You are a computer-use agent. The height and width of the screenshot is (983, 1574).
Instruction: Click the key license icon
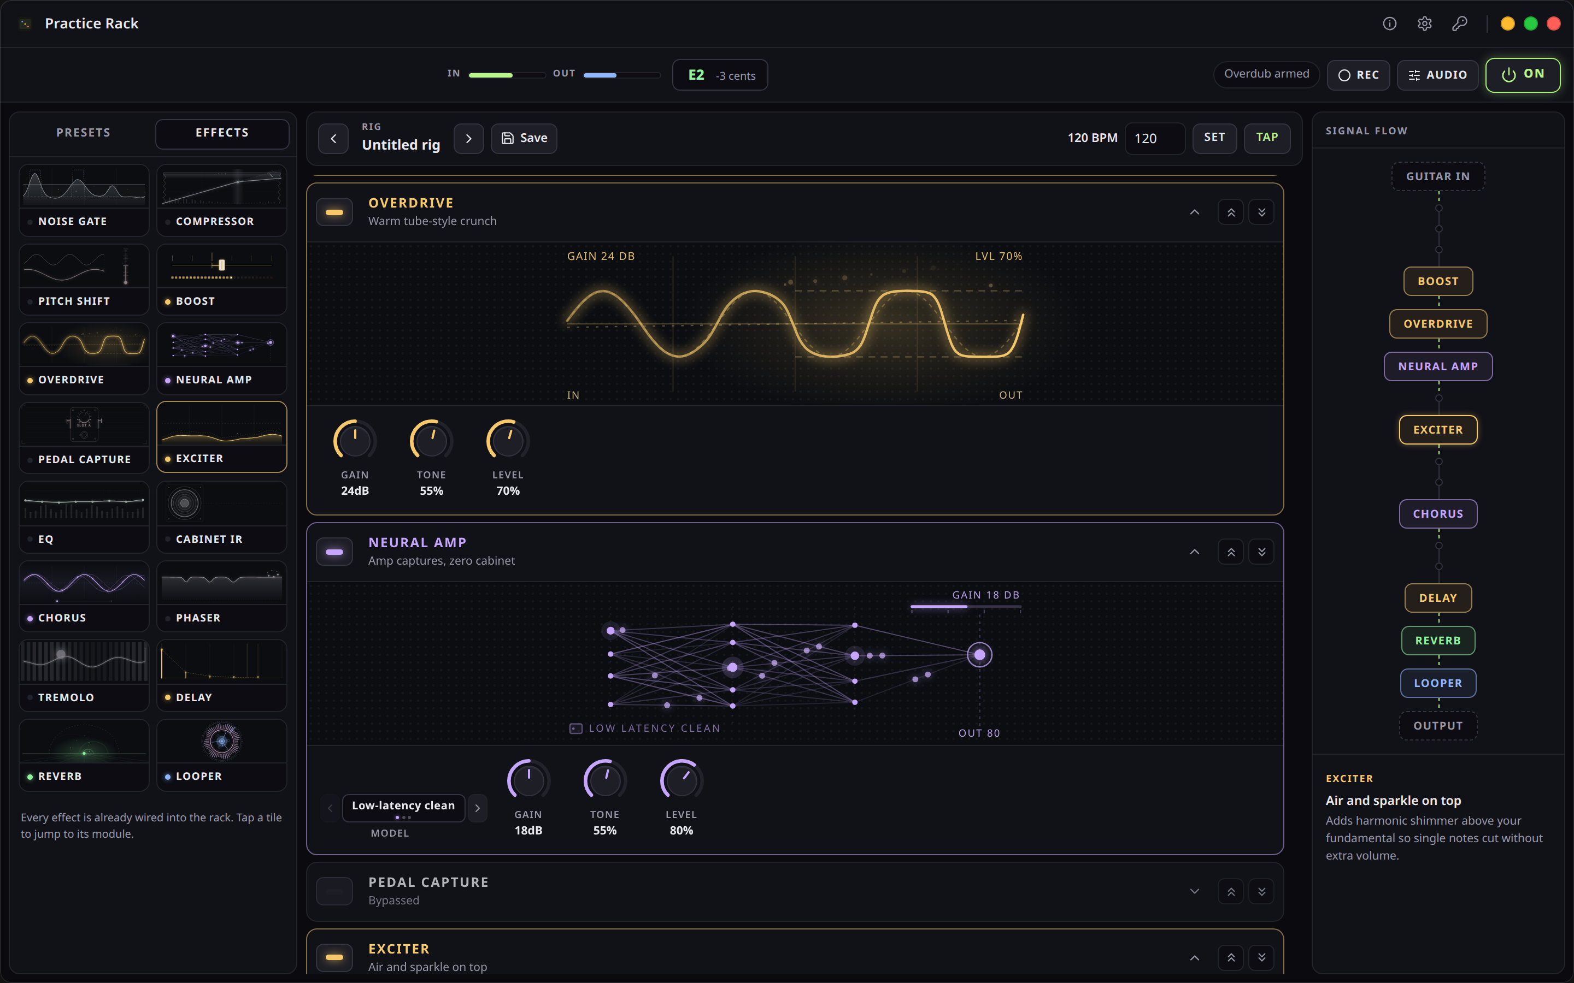(x=1460, y=23)
